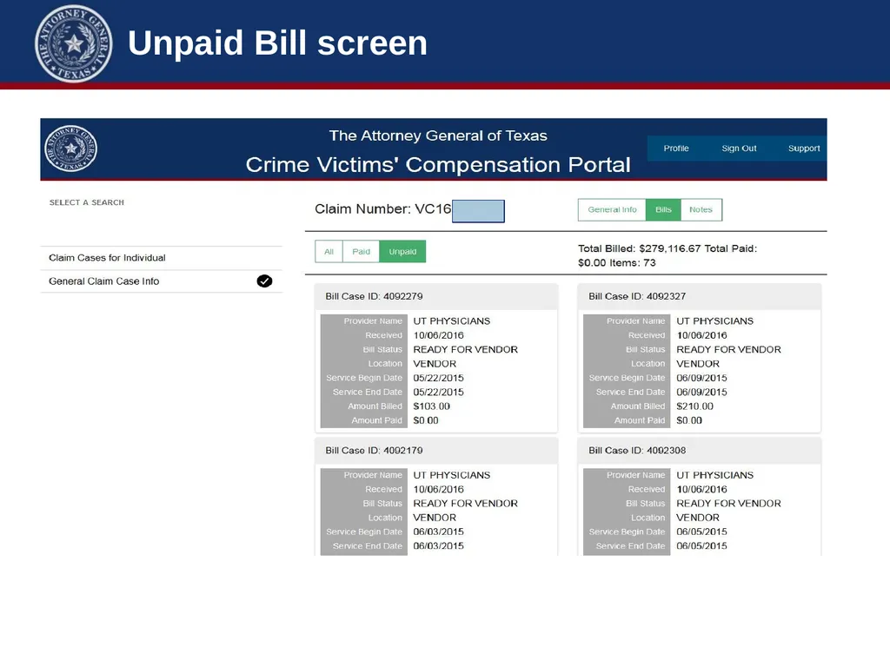Click the Attorney General seal in portal header

[x=71, y=149]
